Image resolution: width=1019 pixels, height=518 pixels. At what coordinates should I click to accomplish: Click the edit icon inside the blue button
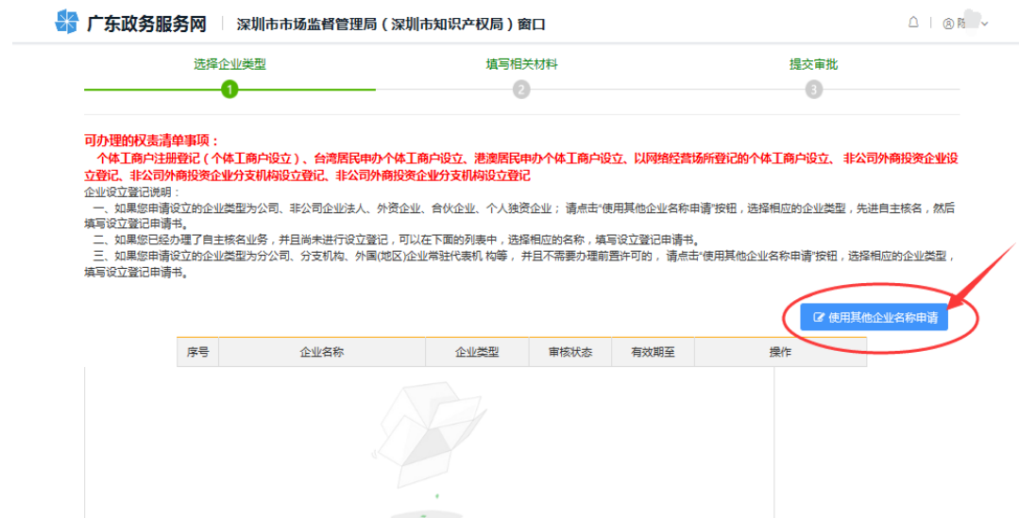click(818, 318)
